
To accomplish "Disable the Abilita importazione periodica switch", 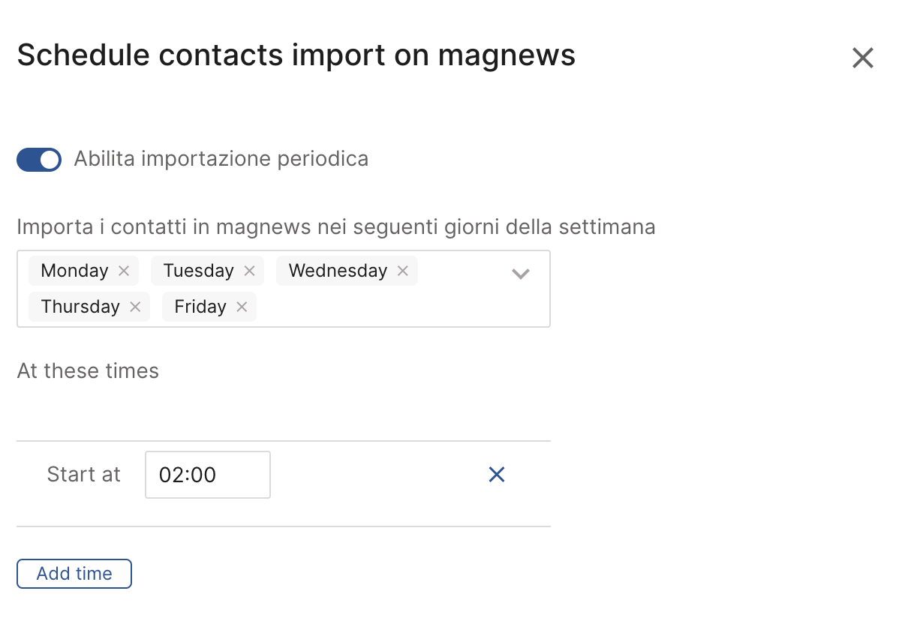I will [39, 160].
